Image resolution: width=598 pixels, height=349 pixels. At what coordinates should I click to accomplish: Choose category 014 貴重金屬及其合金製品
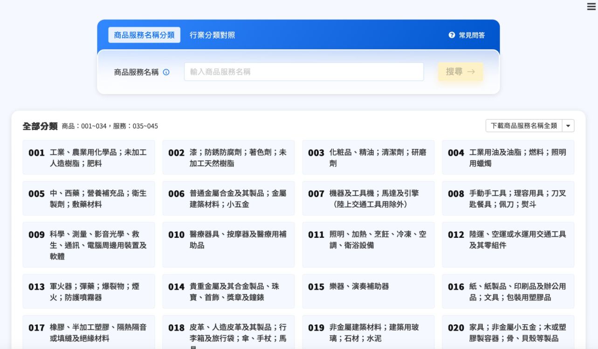pyautogui.click(x=228, y=292)
